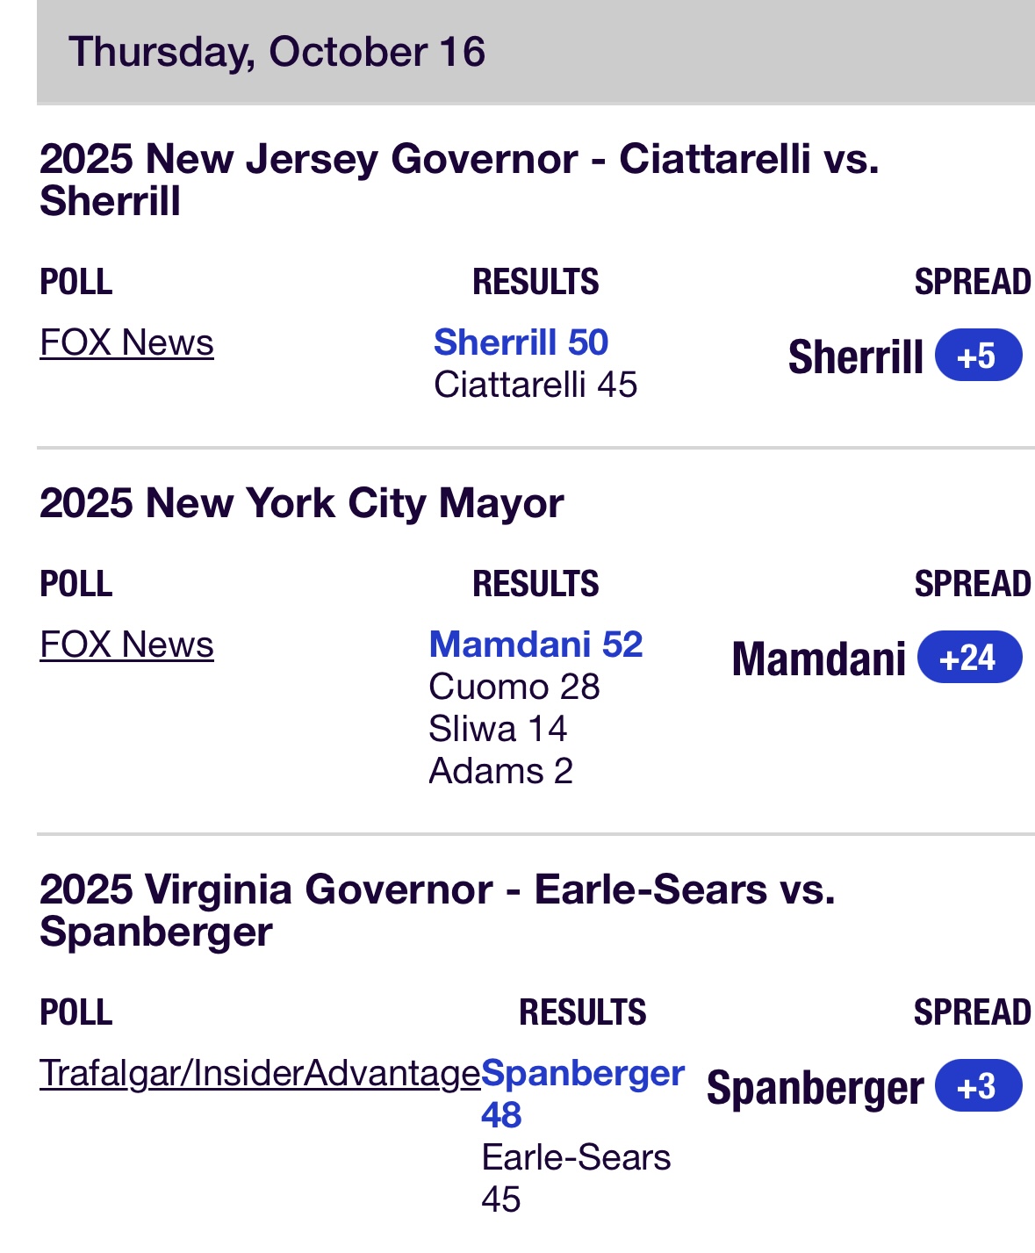This screenshot has height=1253, width=1035.
Task: Open the FOX News poll for NYC Mayor
Action: [x=126, y=645]
